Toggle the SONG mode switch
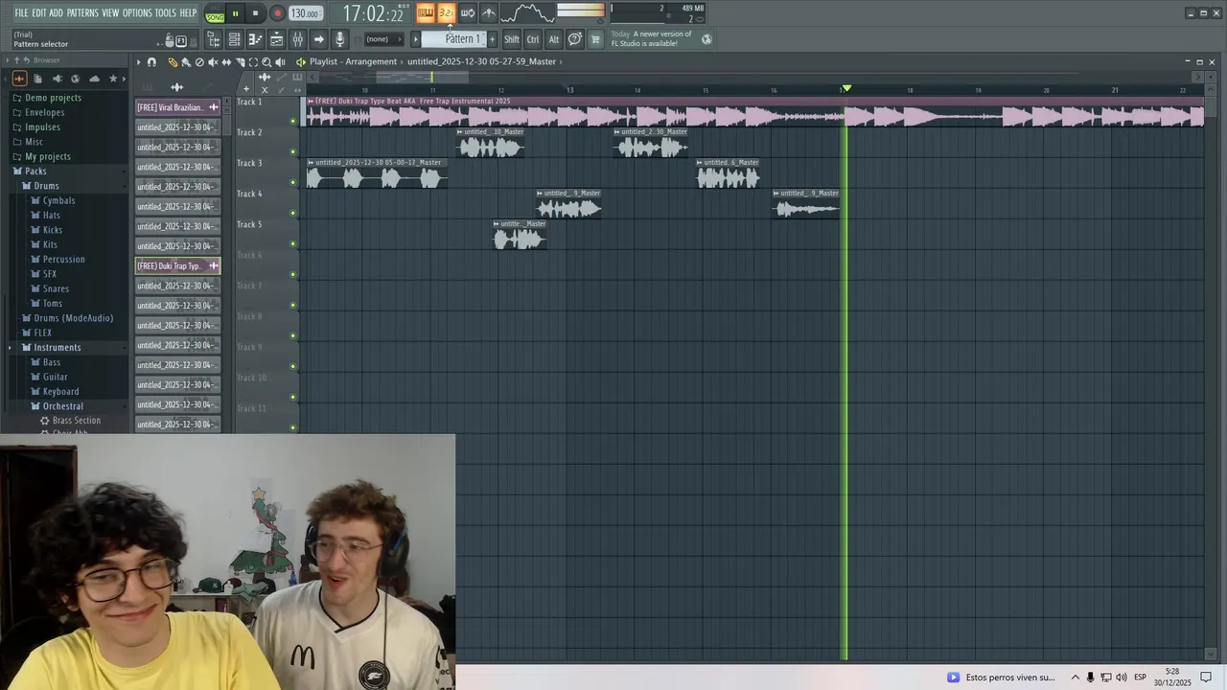The height and width of the screenshot is (690, 1227). (x=215, y=16)
